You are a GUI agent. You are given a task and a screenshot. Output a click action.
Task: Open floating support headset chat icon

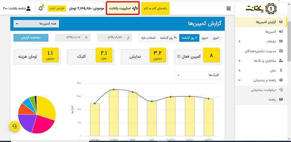click(x=15, y=126)
